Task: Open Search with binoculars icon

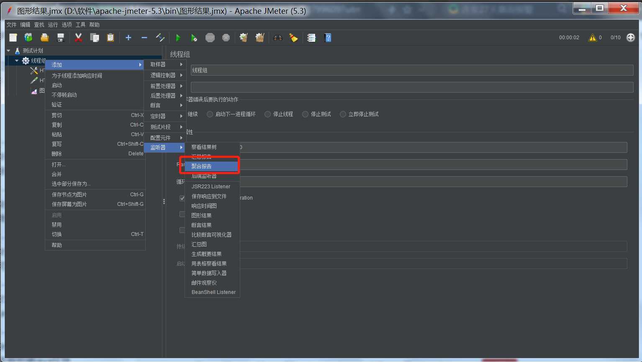Action: pos(278,38)
